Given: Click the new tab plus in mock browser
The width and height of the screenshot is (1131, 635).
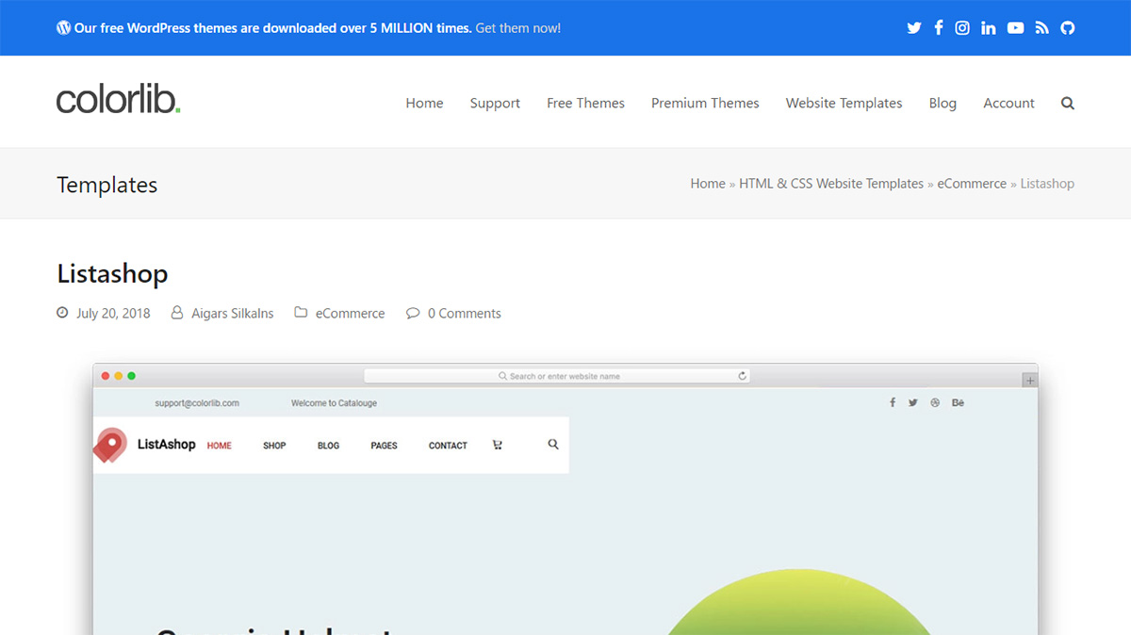Looking at the screenshot, I should click(1030, 381).
